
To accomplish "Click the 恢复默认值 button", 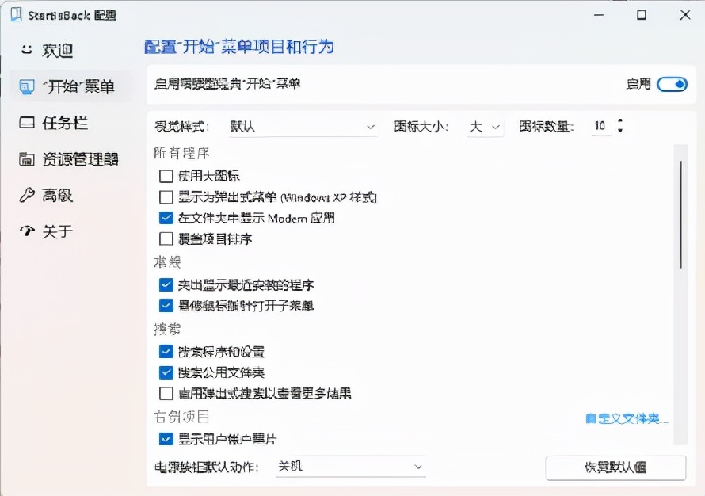I will (615, 467).
